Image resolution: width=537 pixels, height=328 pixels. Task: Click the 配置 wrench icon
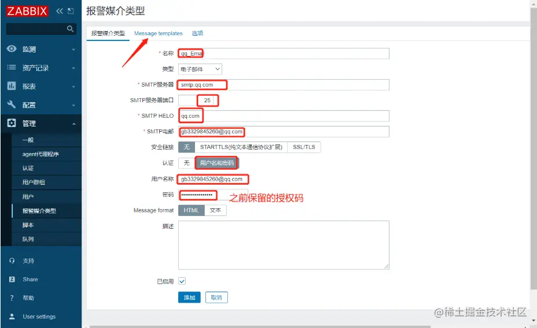tap(12, 105)
